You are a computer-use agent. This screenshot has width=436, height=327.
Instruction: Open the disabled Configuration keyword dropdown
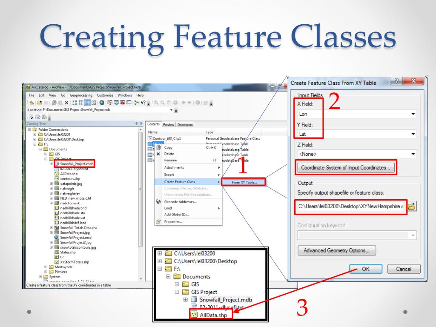click(413, 235)
